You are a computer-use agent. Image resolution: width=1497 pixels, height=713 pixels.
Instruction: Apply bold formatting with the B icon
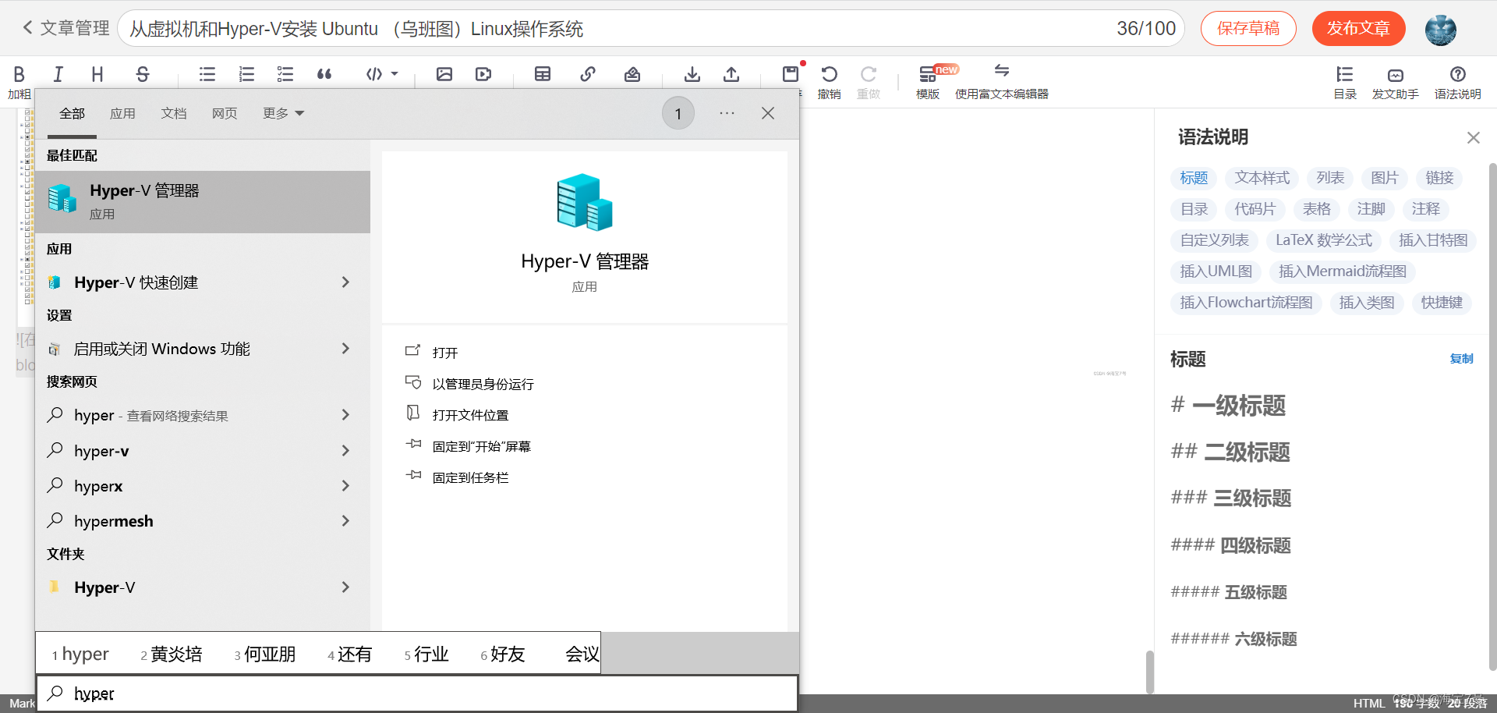(19, 75)
